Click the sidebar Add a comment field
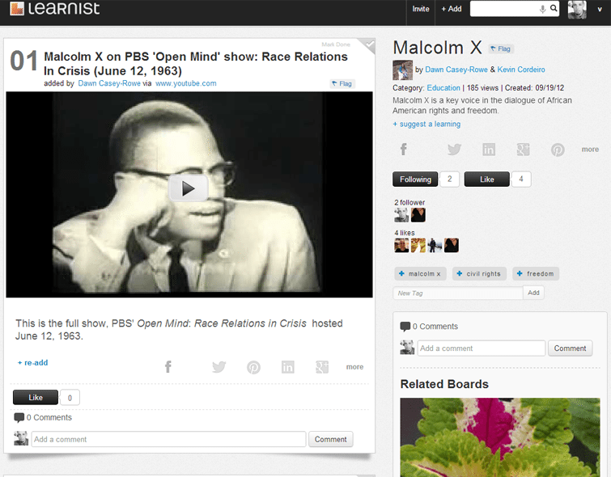The image size is (611, 477). [x=482, y=348]
